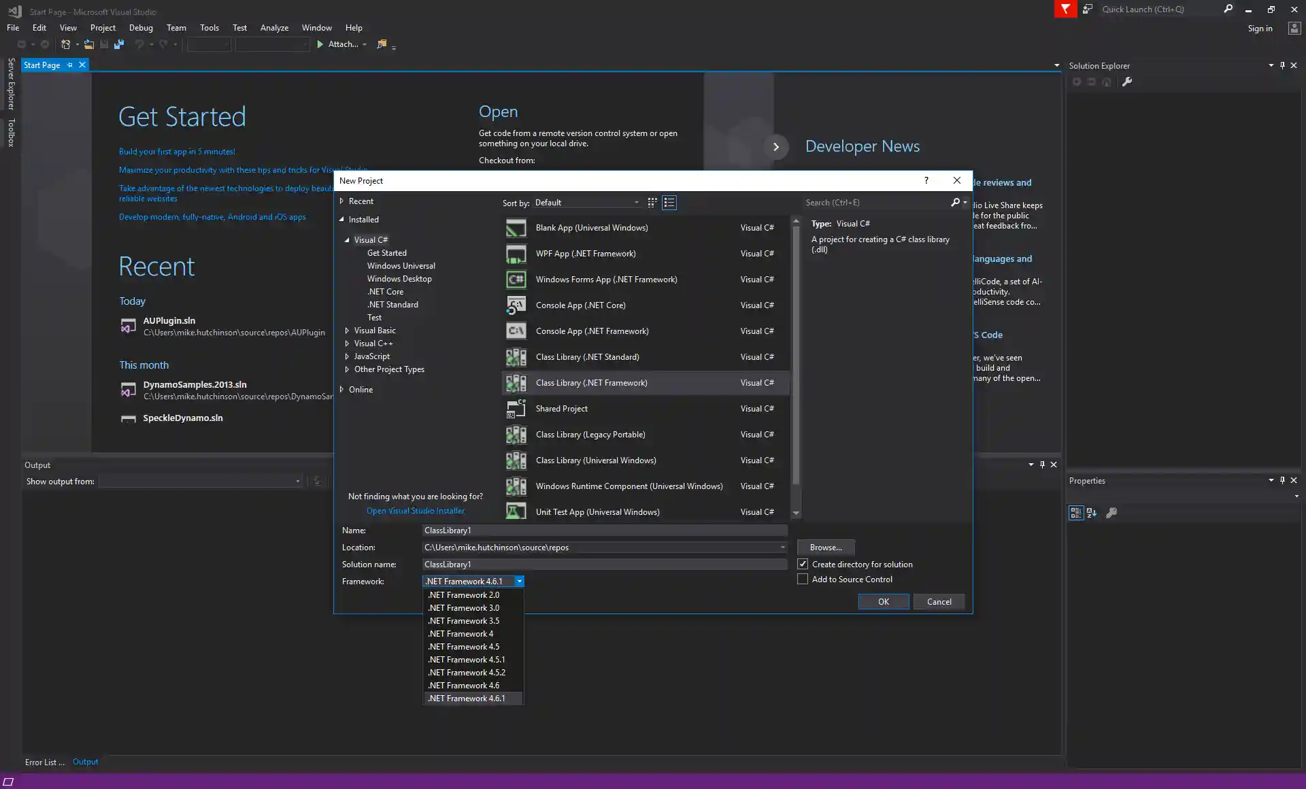Open the Framework version dropdown

click(x=519, y=582)
